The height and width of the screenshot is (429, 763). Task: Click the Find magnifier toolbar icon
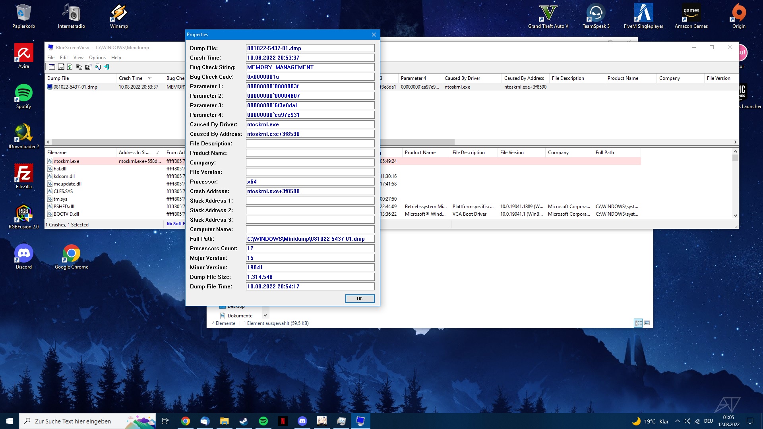tap(98, 67)
